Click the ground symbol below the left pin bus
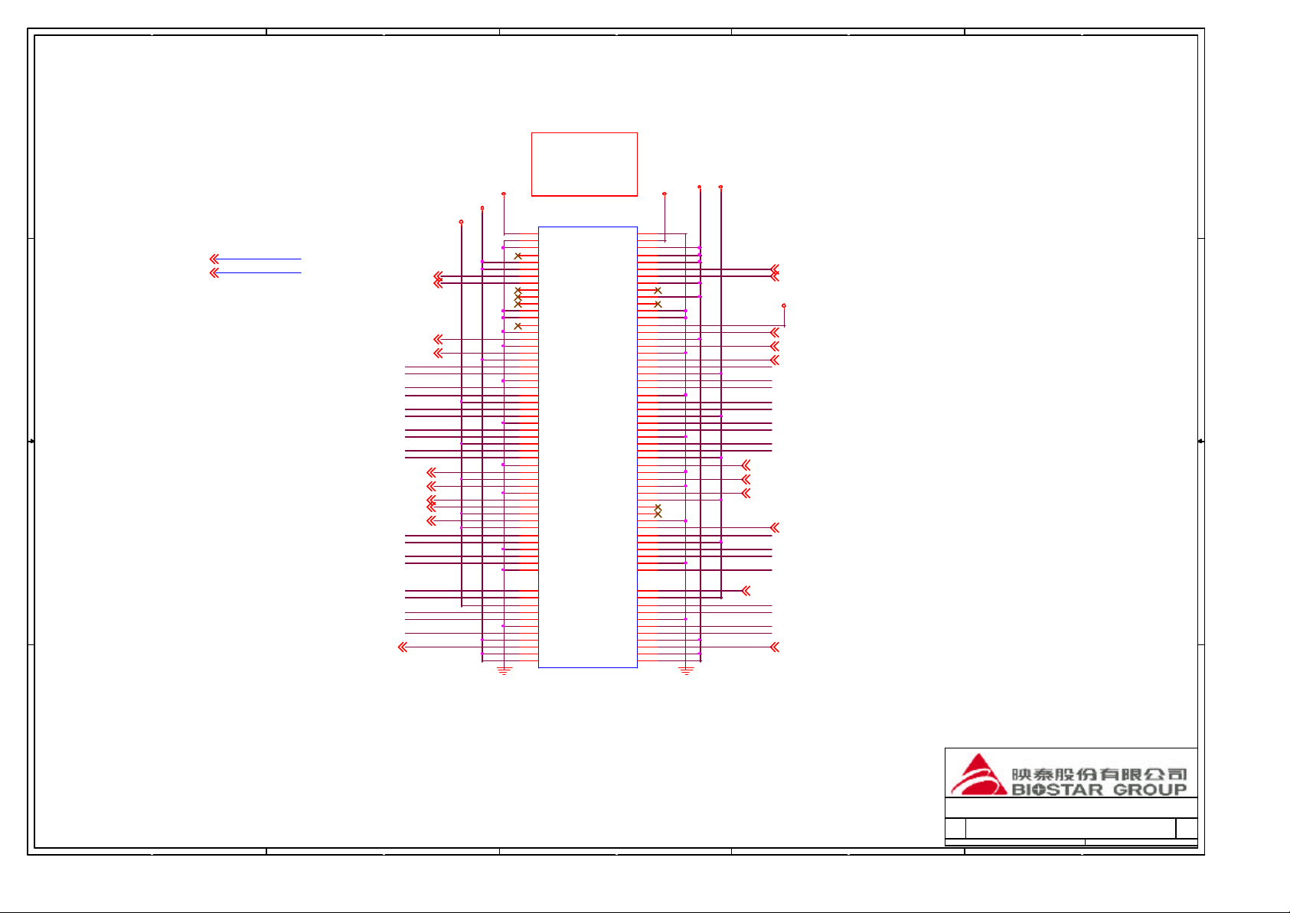The height and width of the screenshot is (913, 1290). tap(504, 670)
